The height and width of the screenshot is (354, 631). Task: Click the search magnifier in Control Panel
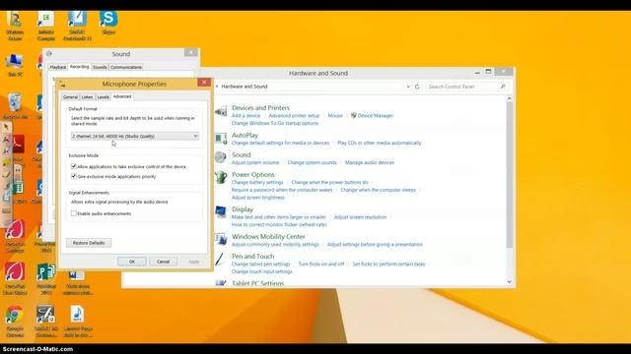tap(503, 87)
